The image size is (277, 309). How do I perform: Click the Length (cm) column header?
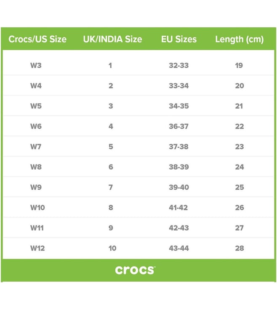(x=240, y=40)
